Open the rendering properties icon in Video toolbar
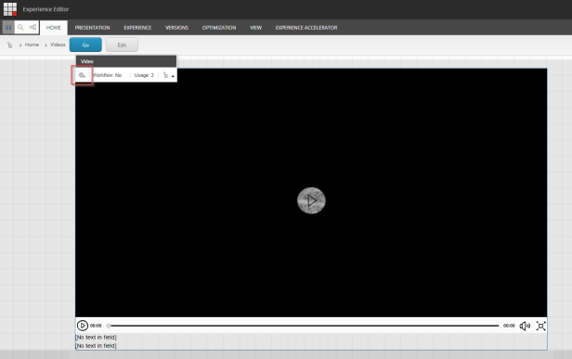572x359 pixels. 82,75
